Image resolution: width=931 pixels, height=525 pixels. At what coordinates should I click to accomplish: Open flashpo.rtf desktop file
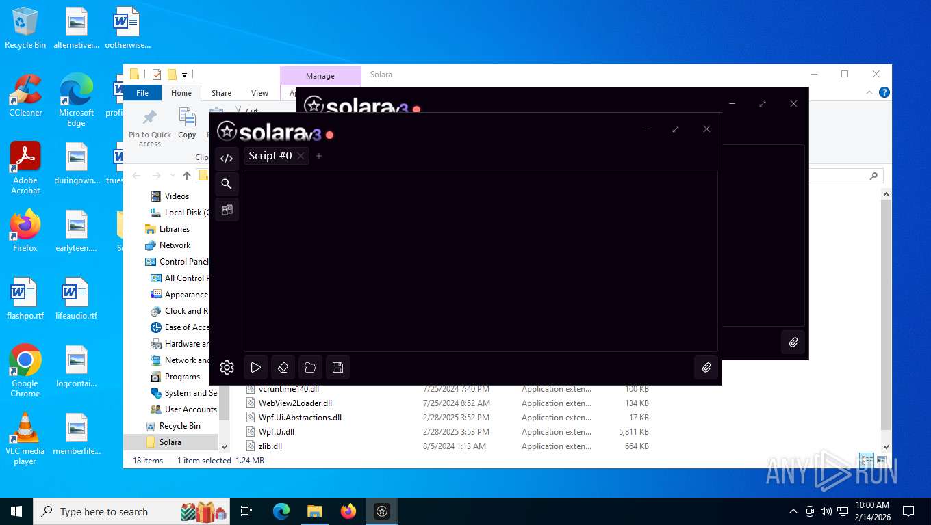click(x=25, y=299)
